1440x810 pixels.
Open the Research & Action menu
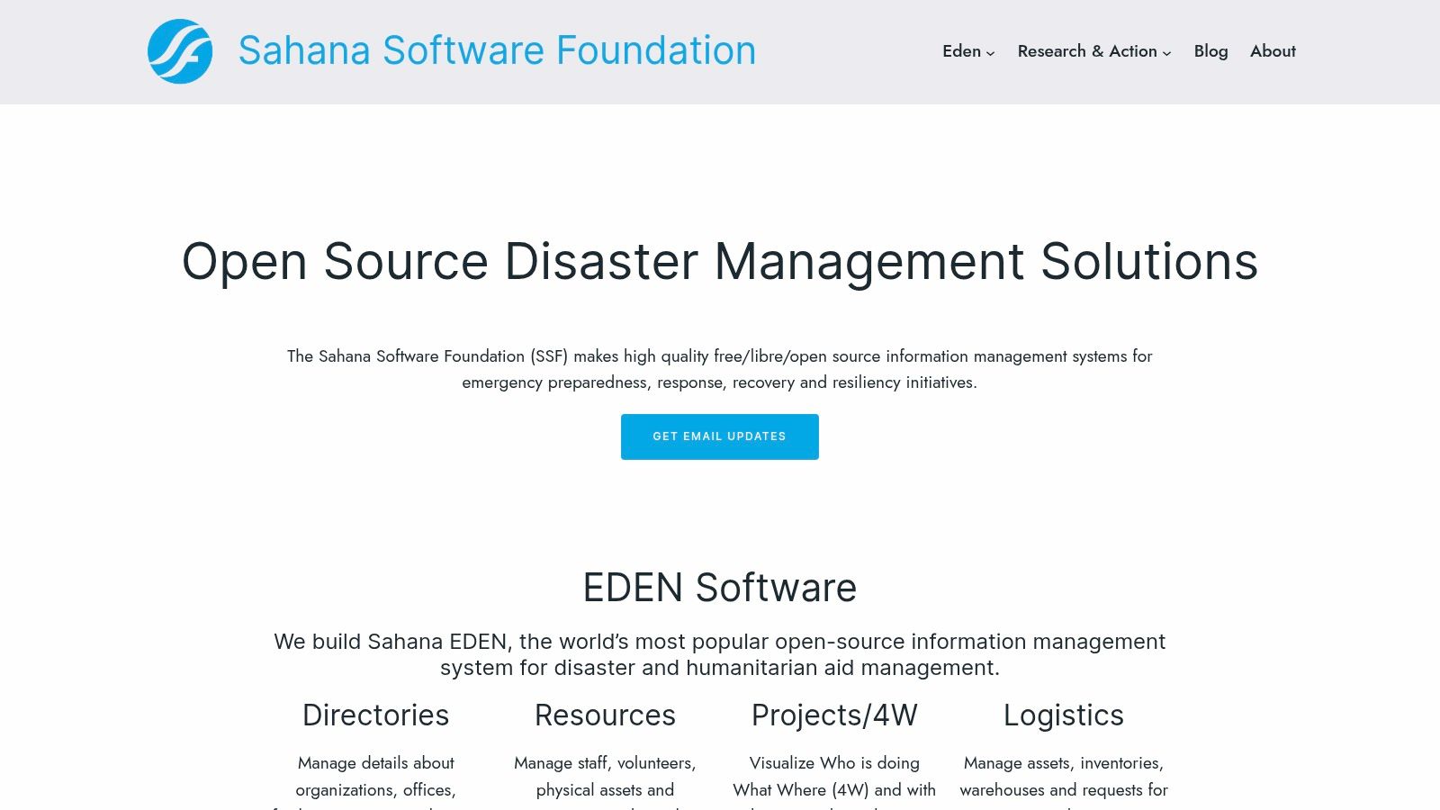click(x=1087, y=51)
